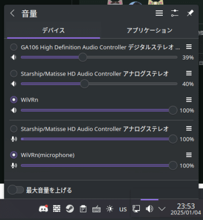
Task: Open the hamburger menu in the header
Action: 159,13
